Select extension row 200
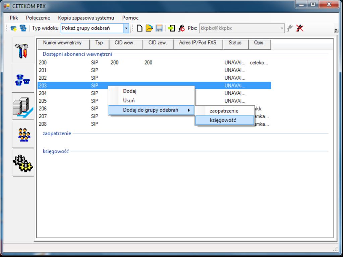Viewport: 343px width, 257px height. click(x=154, y=63)
